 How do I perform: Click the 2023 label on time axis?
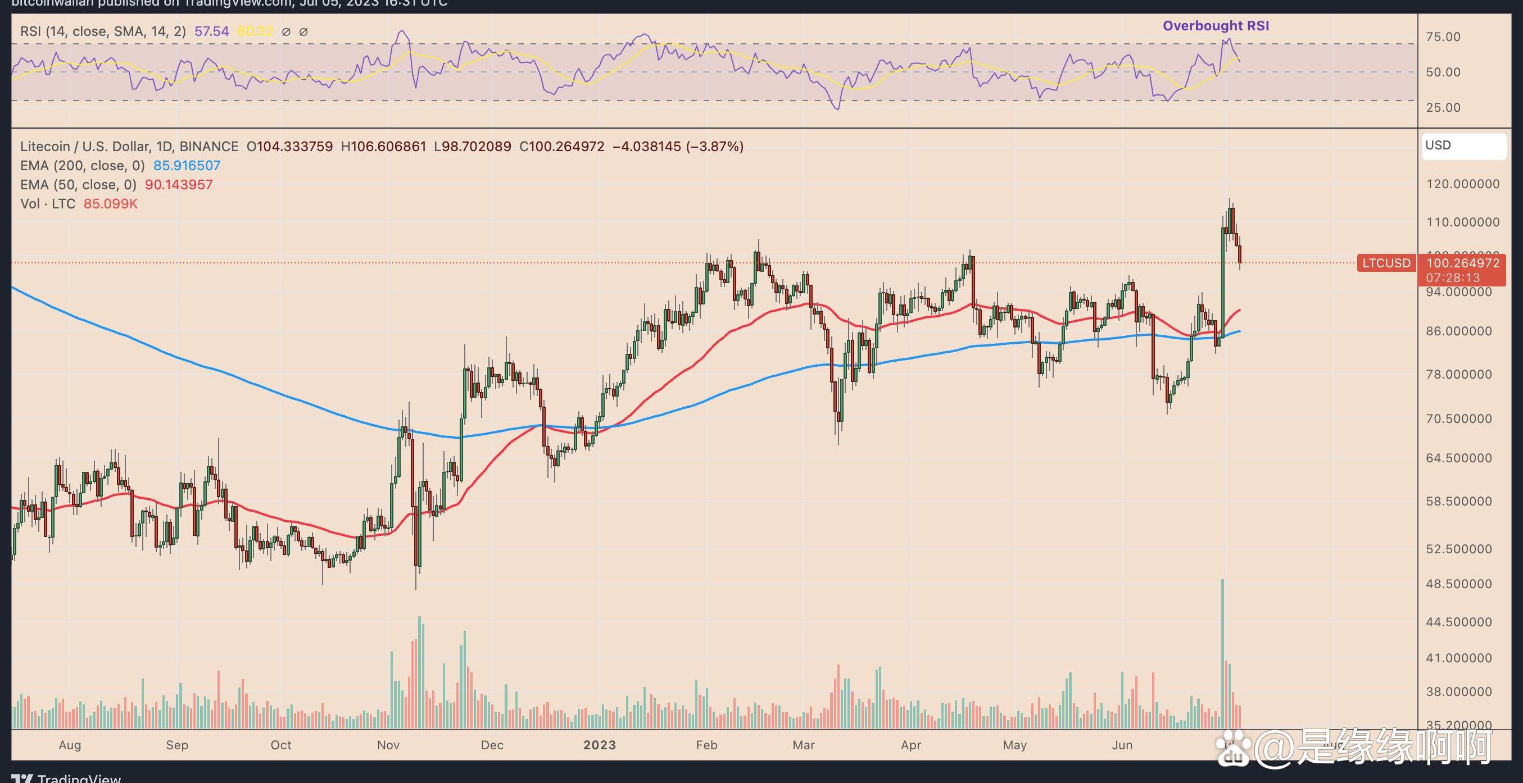tap(600, 745)
